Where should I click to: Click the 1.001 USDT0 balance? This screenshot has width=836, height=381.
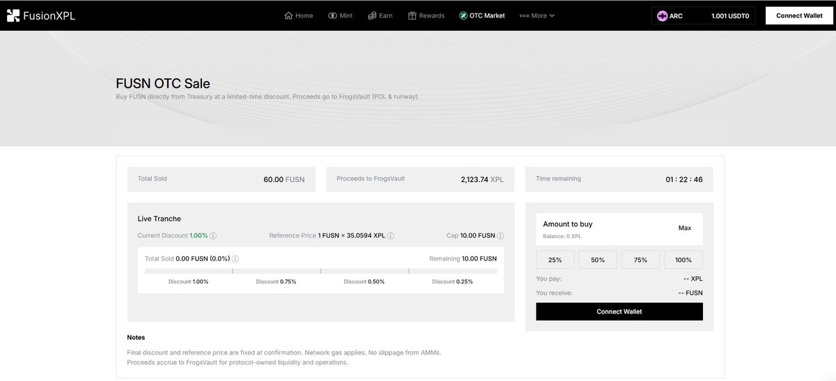pyautogui.click(x=730, y=15)
